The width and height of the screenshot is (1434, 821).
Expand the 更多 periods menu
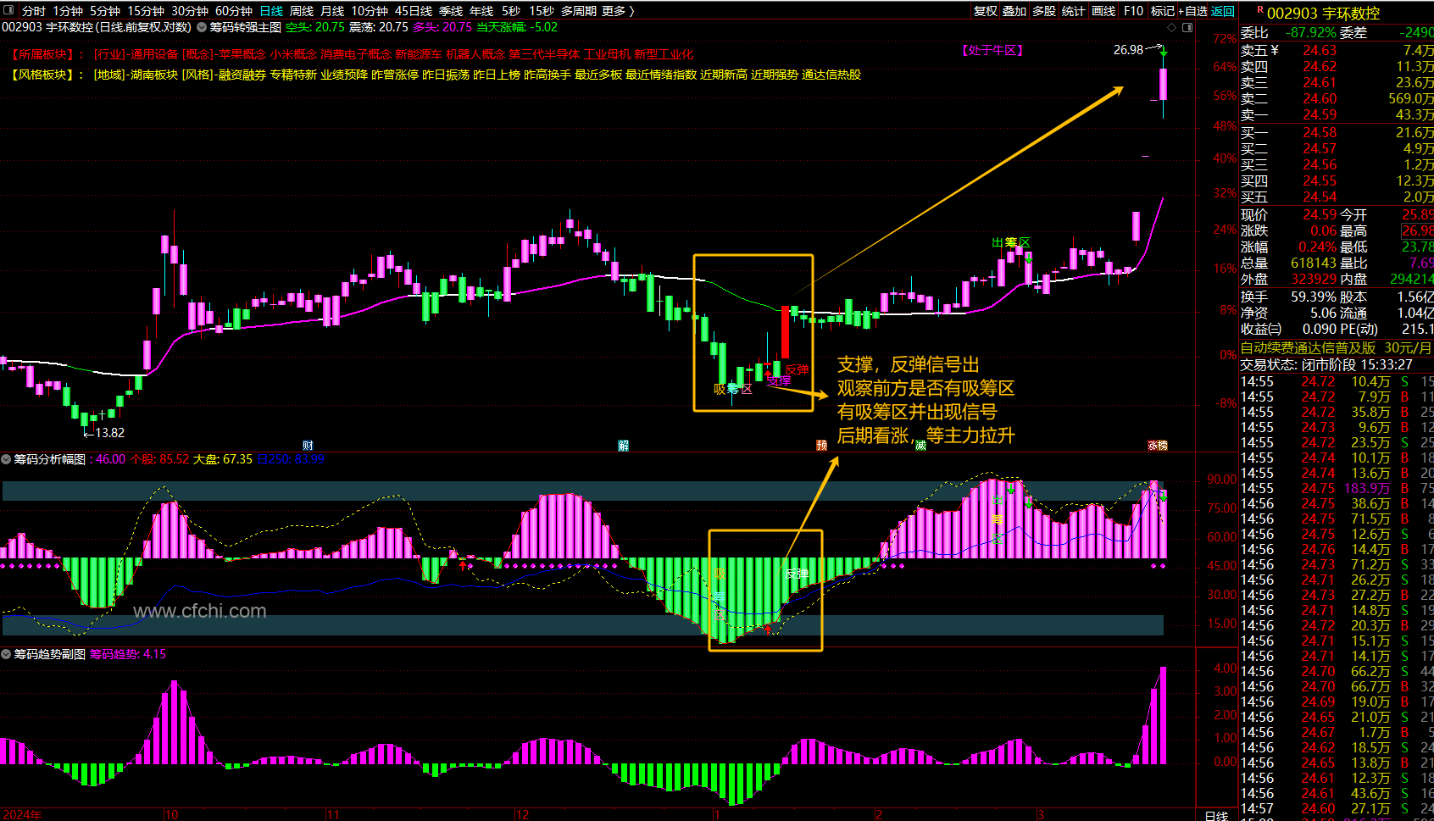618,11
